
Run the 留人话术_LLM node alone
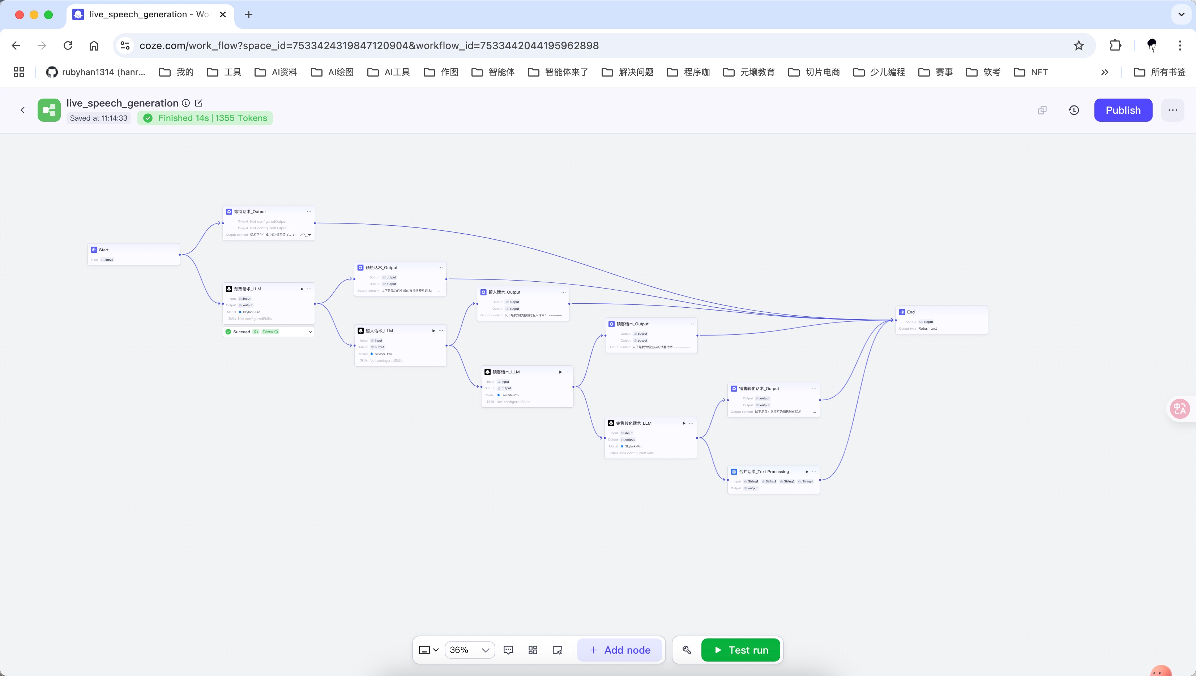pos(433,330)
